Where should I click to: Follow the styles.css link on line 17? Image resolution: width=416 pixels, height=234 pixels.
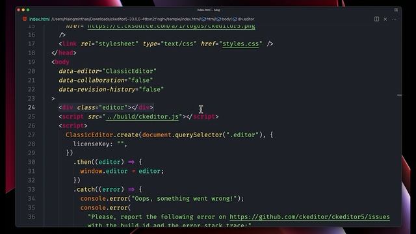pos(240,44)
